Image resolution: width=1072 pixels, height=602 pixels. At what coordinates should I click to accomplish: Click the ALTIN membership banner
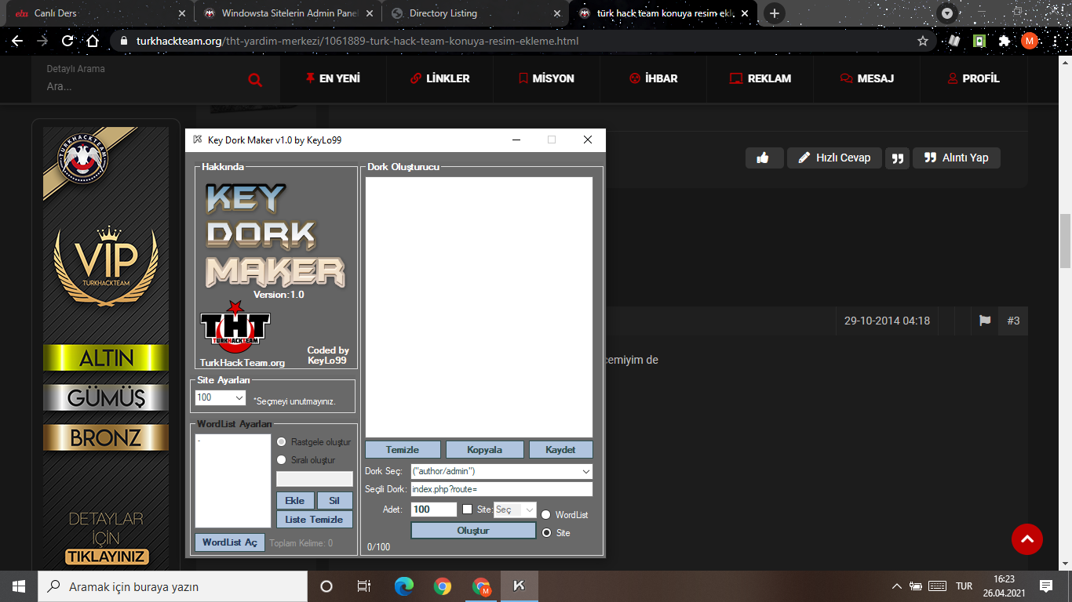point(106,357)
